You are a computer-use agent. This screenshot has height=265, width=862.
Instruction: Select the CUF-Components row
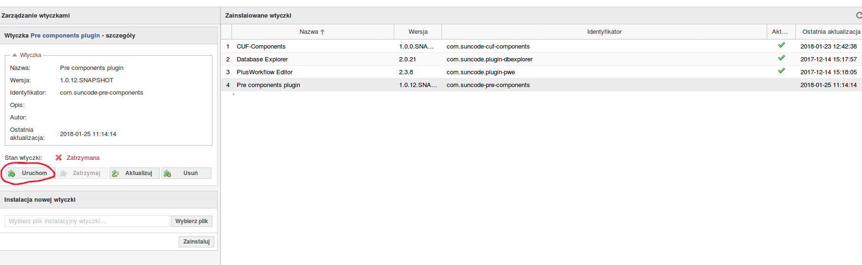point(541,46)
